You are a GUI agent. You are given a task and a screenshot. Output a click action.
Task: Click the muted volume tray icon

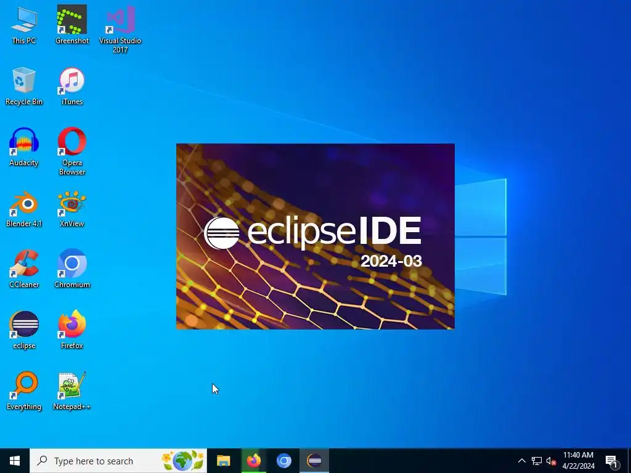click(551, 461)
